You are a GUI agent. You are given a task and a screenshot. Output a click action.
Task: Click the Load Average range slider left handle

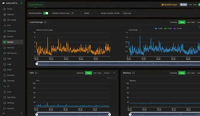[x=37, y=64]
